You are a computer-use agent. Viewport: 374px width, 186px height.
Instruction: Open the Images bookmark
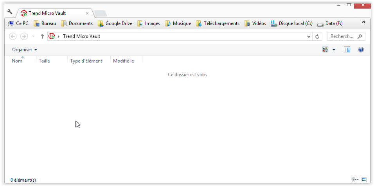click(x=149, y=23)
